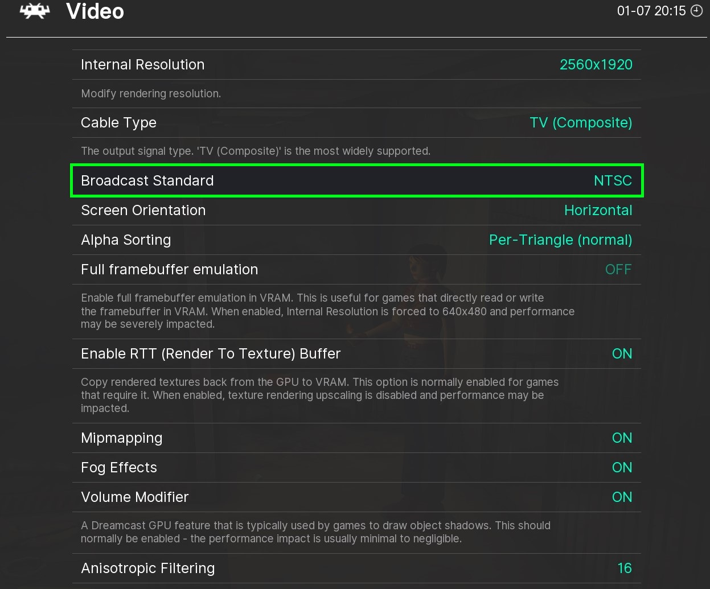Click the date and time display
Screen dimensions: 710x589
point(651,11)
